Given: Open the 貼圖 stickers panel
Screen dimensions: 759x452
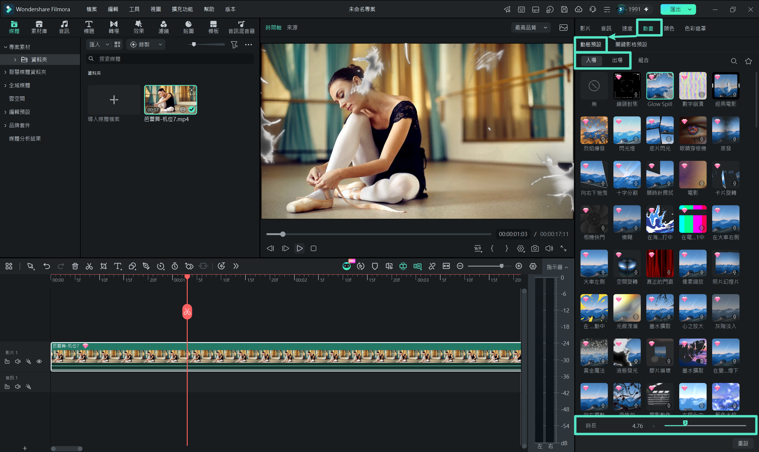Looking at the screenshot, I should click(188, 27).
